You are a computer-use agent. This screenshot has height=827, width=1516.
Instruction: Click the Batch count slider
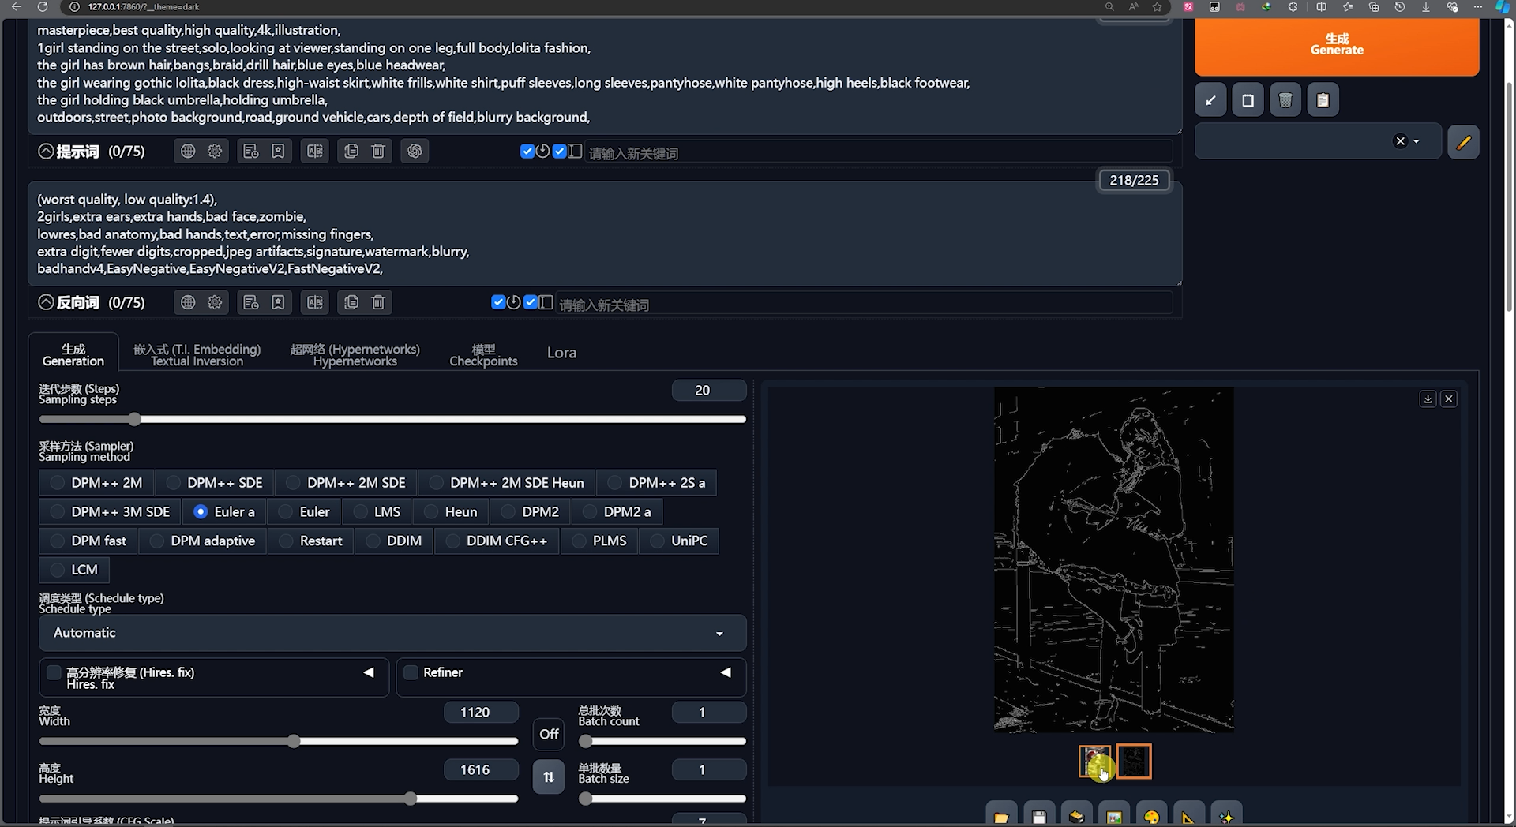[x=662, y=742]
